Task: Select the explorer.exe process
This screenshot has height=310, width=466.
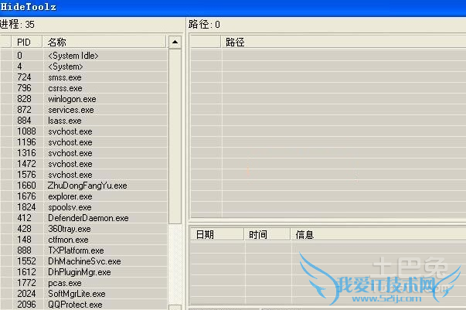Action: (83, 196)
